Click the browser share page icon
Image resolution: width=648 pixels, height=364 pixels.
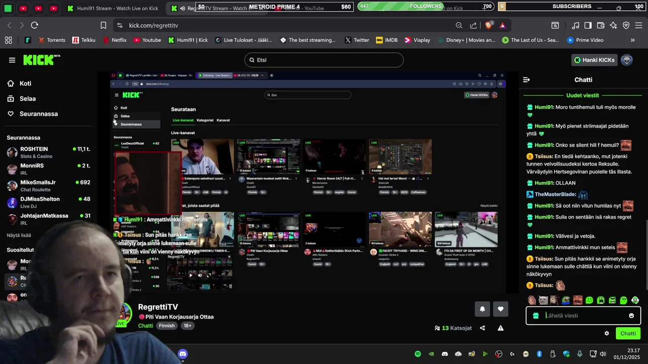coord(473,25)
